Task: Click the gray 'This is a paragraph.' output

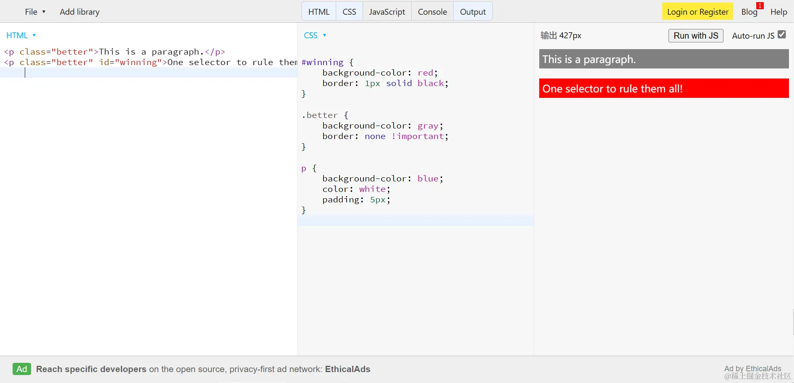Action: tap(664, 59)
